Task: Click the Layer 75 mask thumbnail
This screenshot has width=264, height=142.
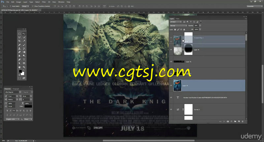Action: click(188, 50)
